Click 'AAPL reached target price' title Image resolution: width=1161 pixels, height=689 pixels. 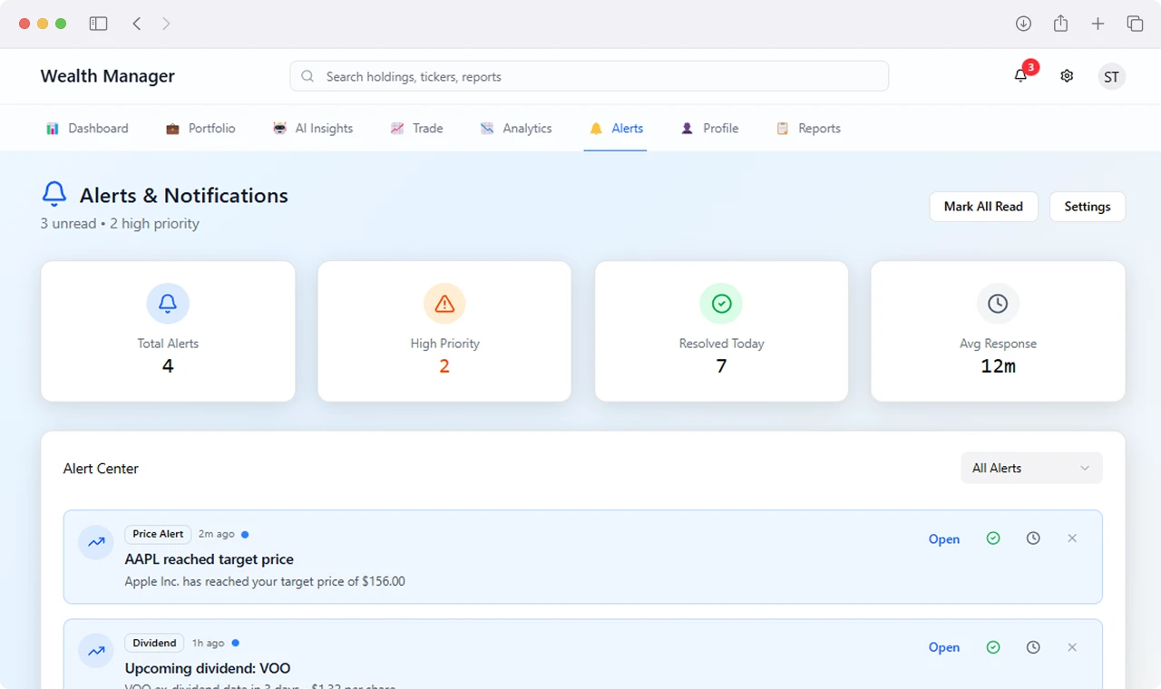[210, 559]
